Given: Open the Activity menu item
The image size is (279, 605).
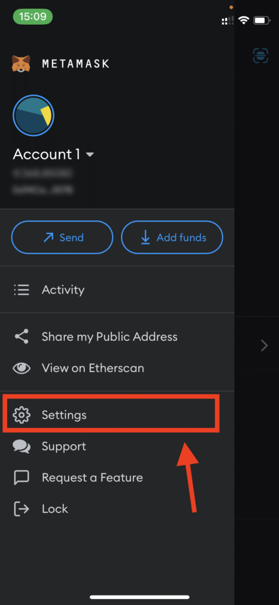Looking at the screenshot, I should (117, 290).
